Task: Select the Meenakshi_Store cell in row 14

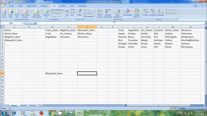Action: 52,73
